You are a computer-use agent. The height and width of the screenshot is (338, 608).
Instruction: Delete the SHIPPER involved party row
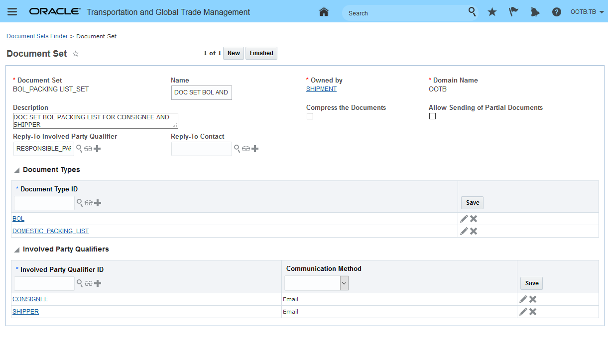[533, 312]
